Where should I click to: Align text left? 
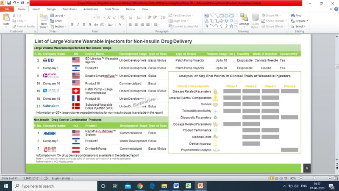[131, 25]
